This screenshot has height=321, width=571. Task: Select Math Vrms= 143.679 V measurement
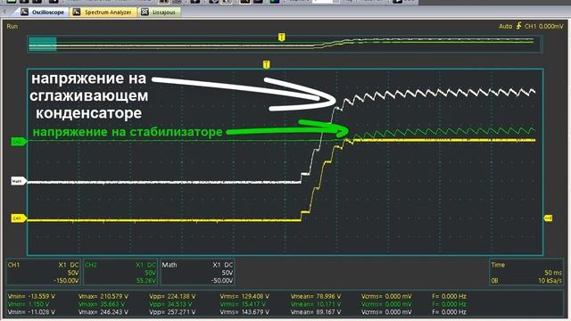tap(244, 312)
